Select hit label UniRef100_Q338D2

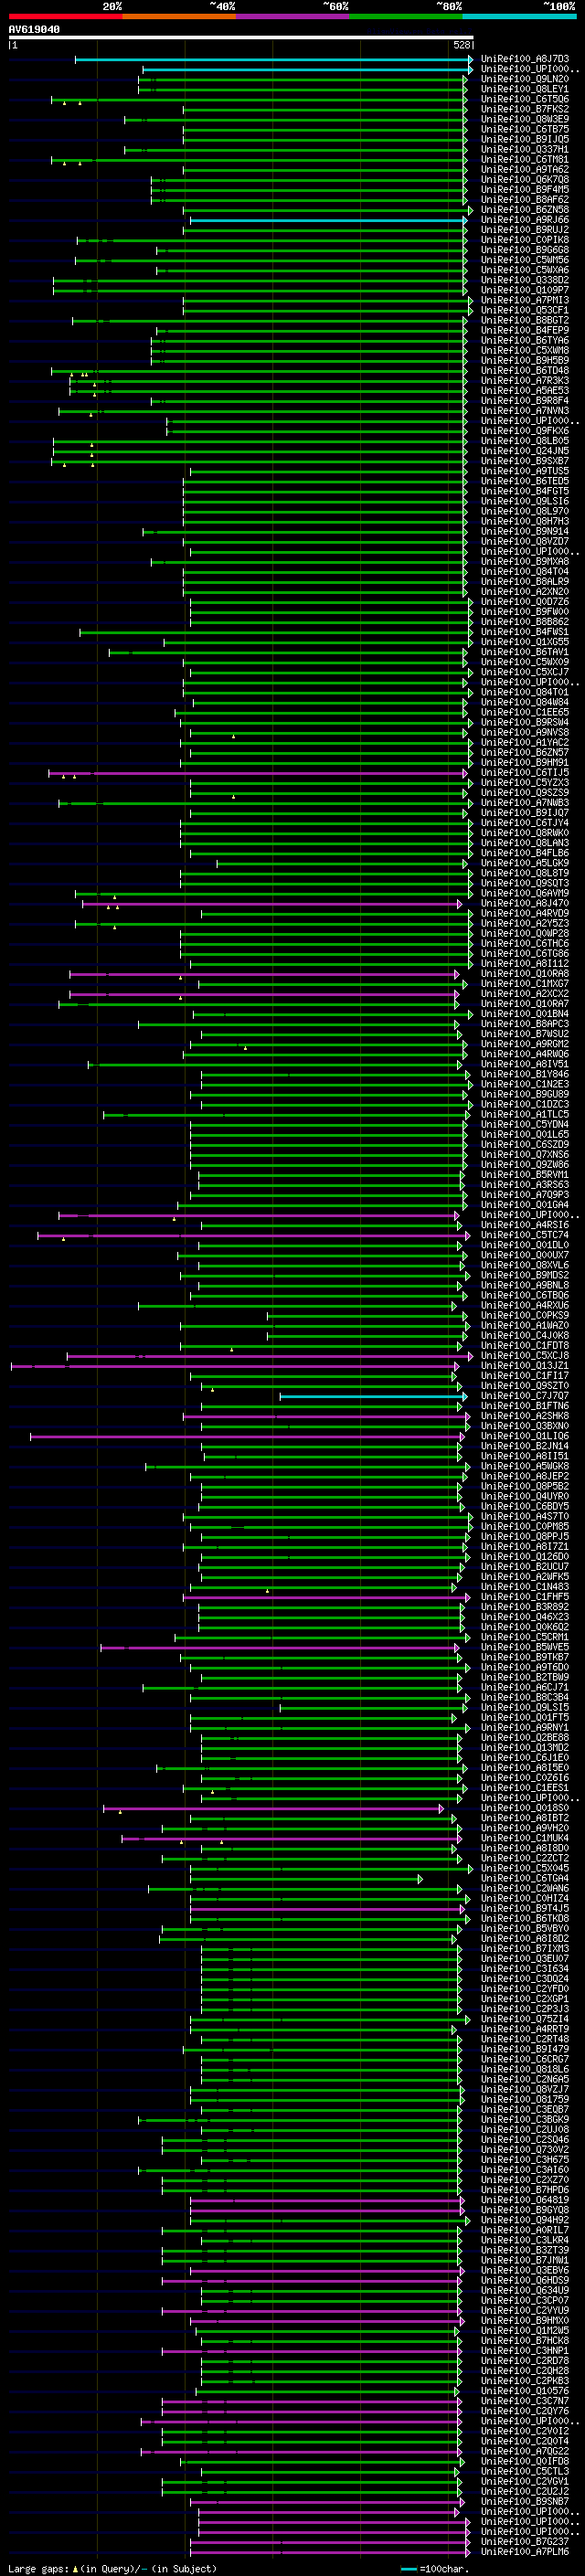[525, 281]
